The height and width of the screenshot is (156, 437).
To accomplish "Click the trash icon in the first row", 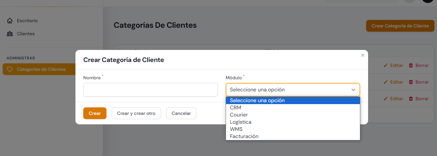I will click(x=411, y=65).
